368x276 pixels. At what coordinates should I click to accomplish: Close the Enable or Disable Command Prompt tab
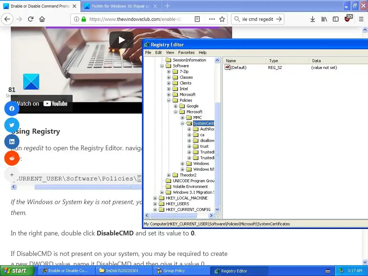click(74, 6)
